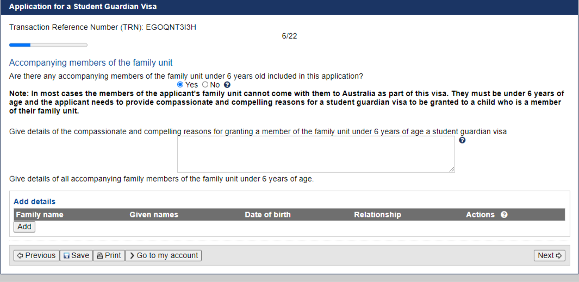This screenshot has height=282, width=579.
Task: Open help icon beside Yes/No question
Action: point(227,85)
